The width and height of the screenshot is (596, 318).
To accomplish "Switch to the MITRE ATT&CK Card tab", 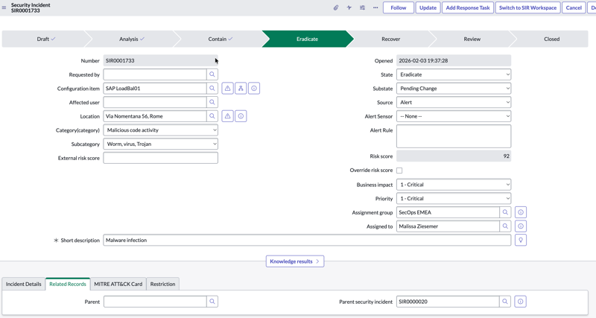I will [x=118, y=284].
